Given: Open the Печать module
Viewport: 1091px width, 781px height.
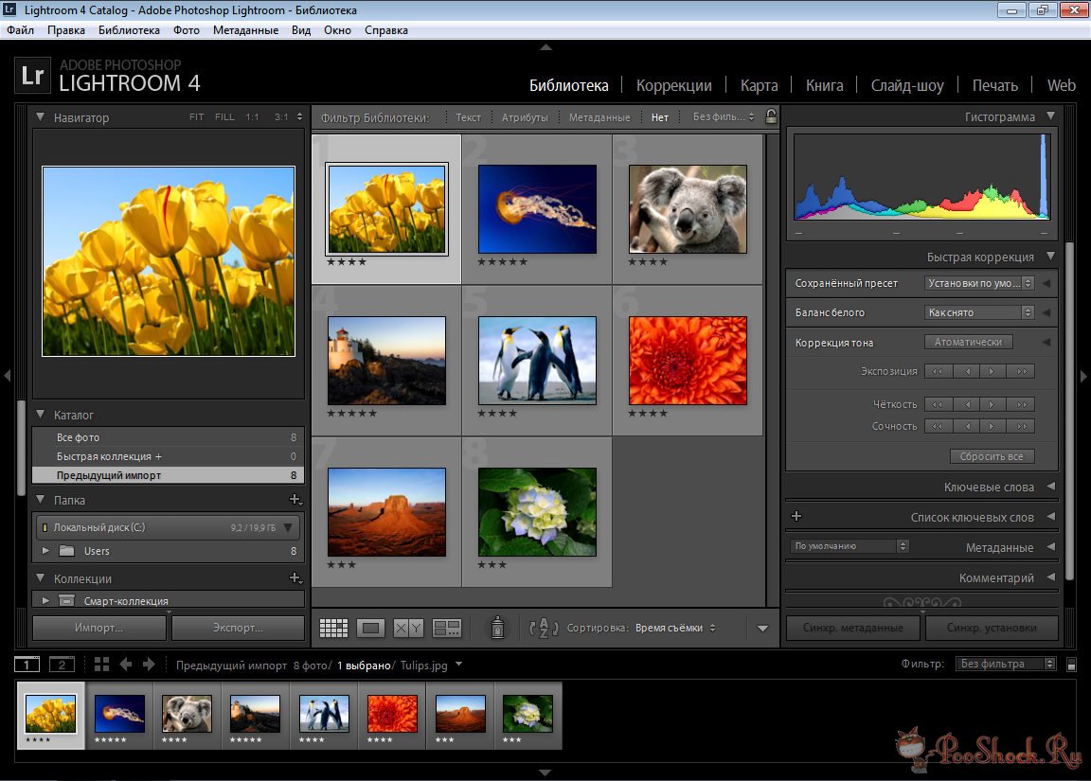Looking at the screenshot, I should [995, 85].
